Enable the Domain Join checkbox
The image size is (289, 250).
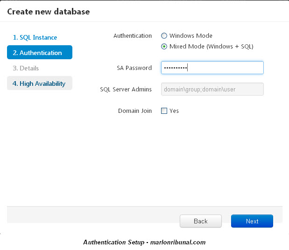(164, 111)
